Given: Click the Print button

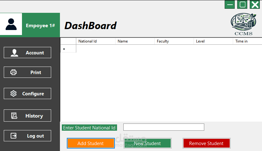Looking at the screenshot, I should click(x=27, y=72).
